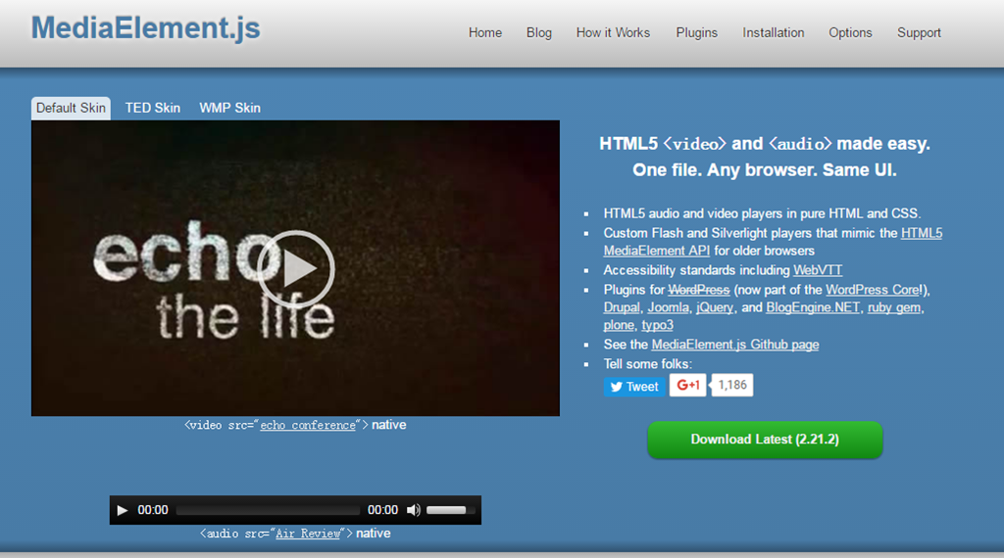1004x558 pixels.
Task: Open the struck-through WordPress link
Action: point(698,290)
